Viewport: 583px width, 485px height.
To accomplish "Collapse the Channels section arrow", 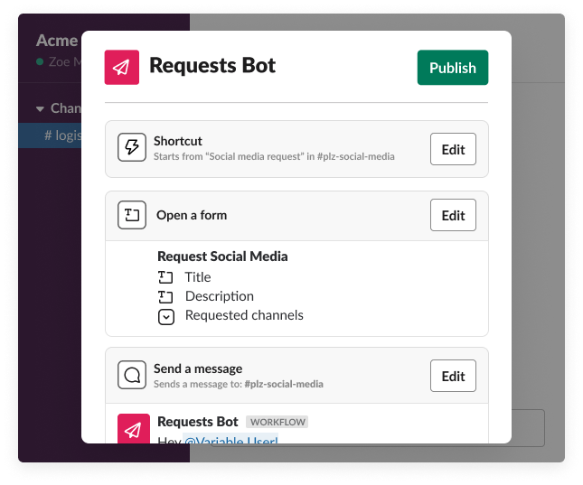I will [40, 108].
